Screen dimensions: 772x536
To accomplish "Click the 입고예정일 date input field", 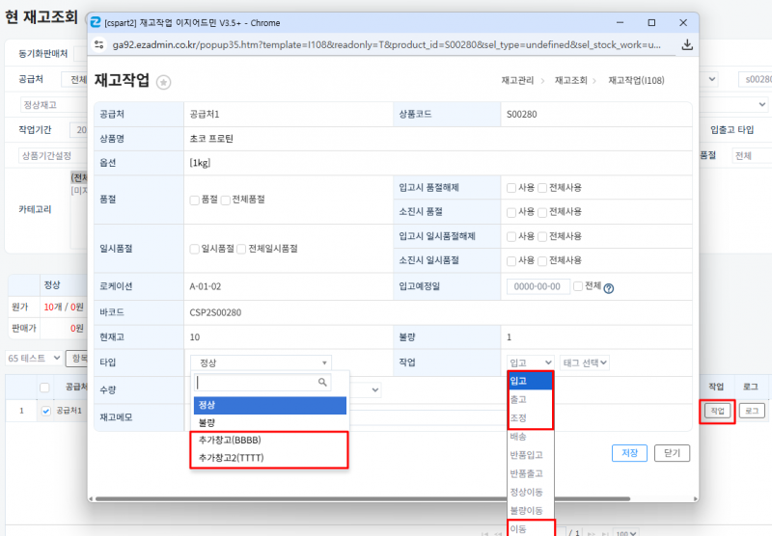I will (x=538, y=286).
